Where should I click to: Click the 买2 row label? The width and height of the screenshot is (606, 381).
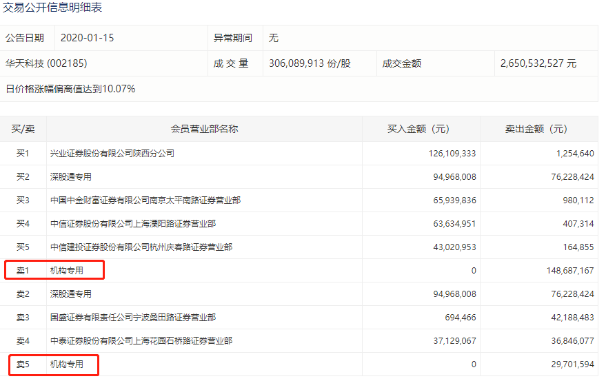click(23, 177)
